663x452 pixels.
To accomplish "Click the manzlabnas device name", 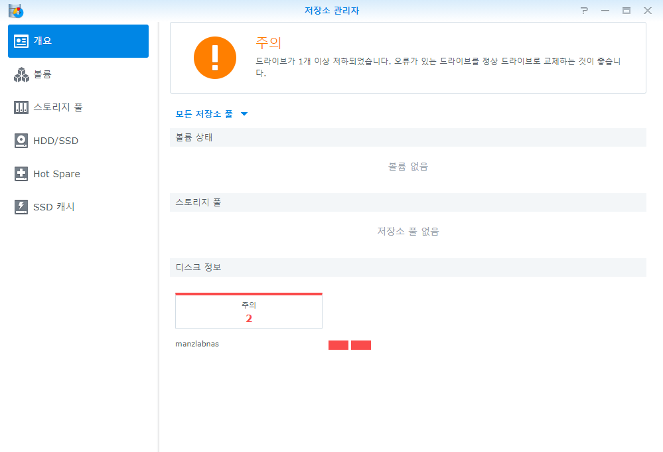I will click(x=197, y=344).
